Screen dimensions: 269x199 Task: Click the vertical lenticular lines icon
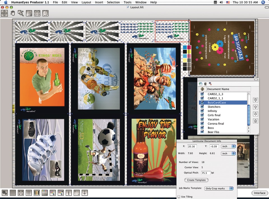13,193
